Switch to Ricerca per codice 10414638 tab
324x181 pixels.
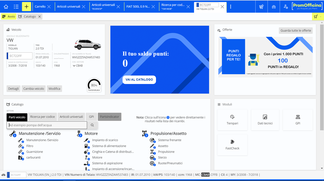click(173, 7)
